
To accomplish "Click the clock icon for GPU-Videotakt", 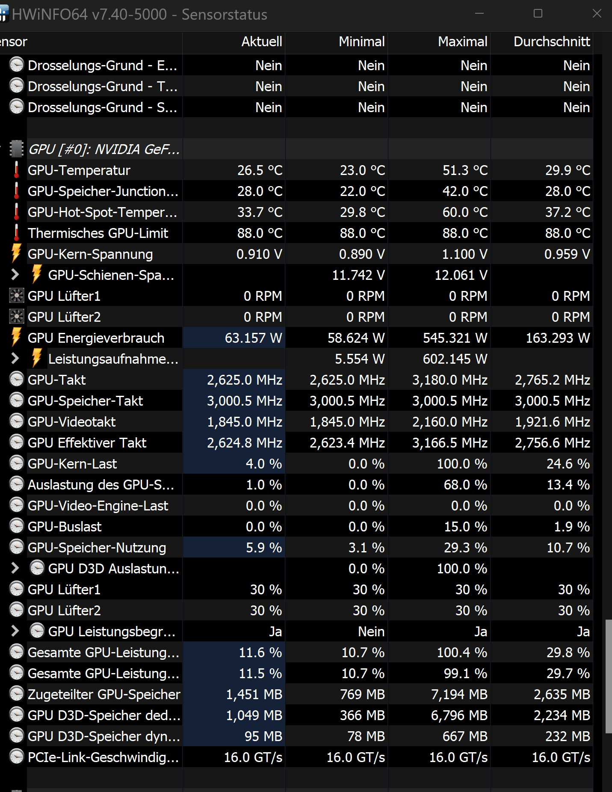I will click(16, 421).
